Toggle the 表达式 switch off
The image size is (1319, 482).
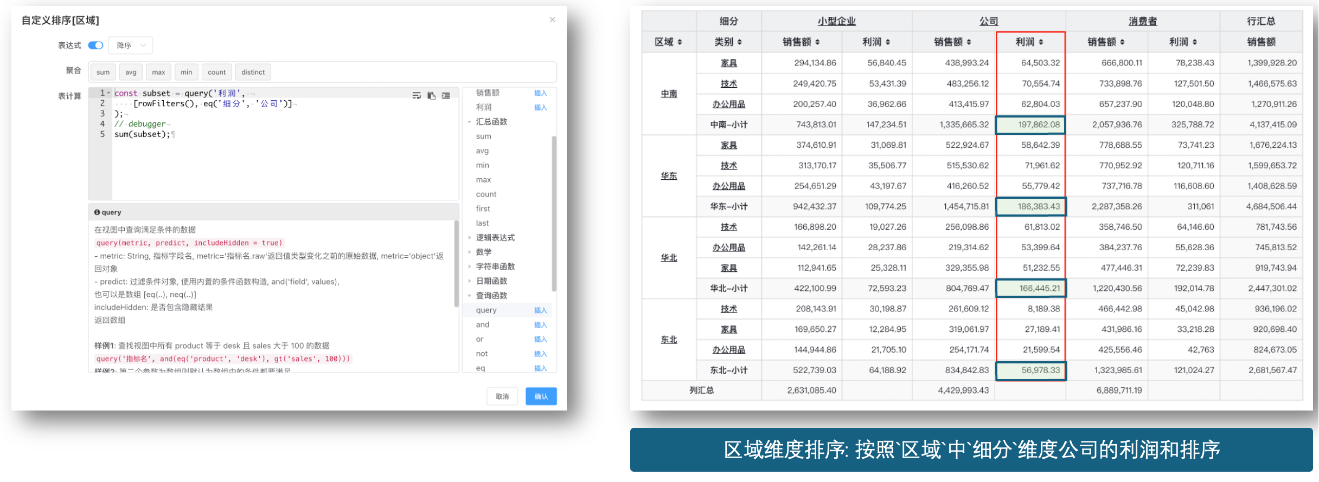click(96, 45)
